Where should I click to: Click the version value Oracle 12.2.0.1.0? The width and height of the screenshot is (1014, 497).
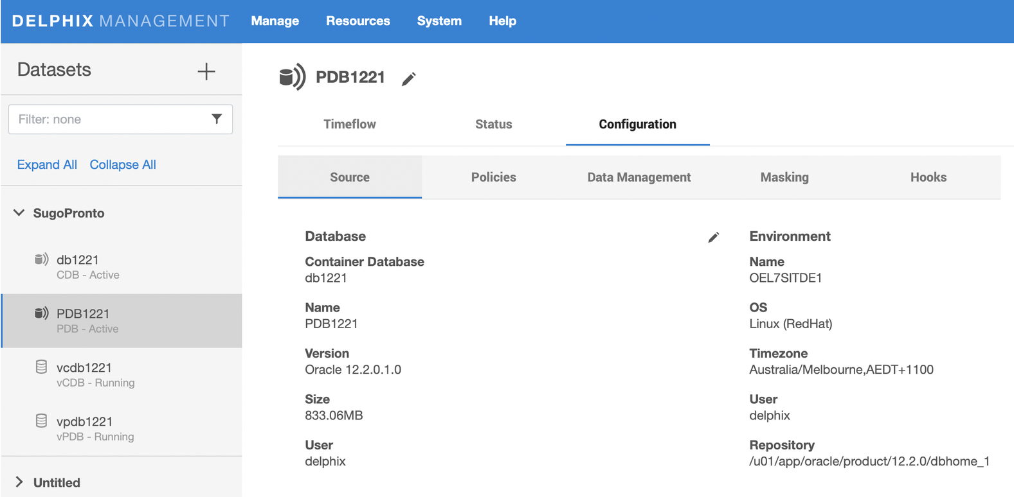[x=353, y=370]
